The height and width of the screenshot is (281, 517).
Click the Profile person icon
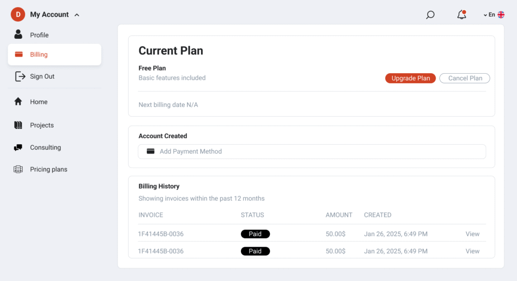(x=18, y=34)
